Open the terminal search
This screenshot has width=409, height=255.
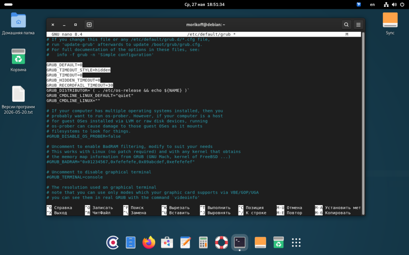tap(346, 25)
